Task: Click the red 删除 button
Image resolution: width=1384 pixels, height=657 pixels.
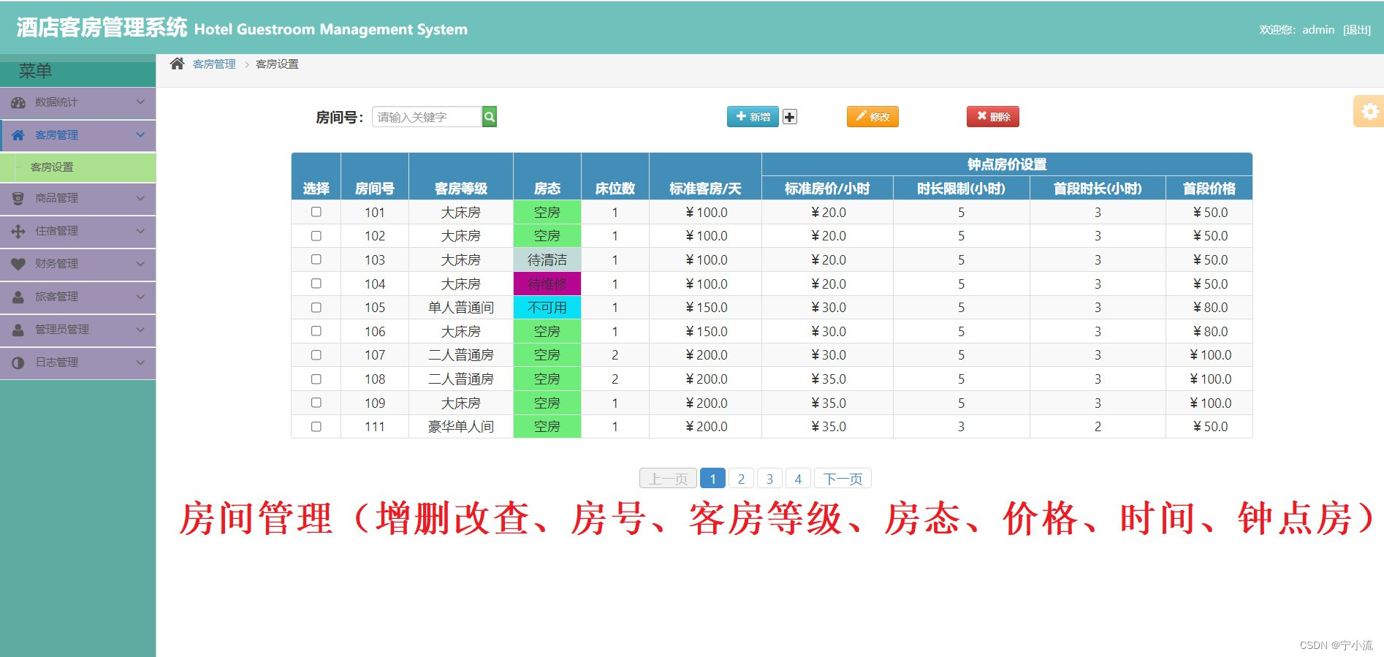Action: pos(992,117)
